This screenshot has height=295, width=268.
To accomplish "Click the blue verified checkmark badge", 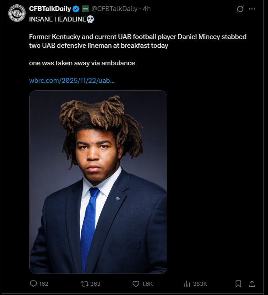I will 76,9.
